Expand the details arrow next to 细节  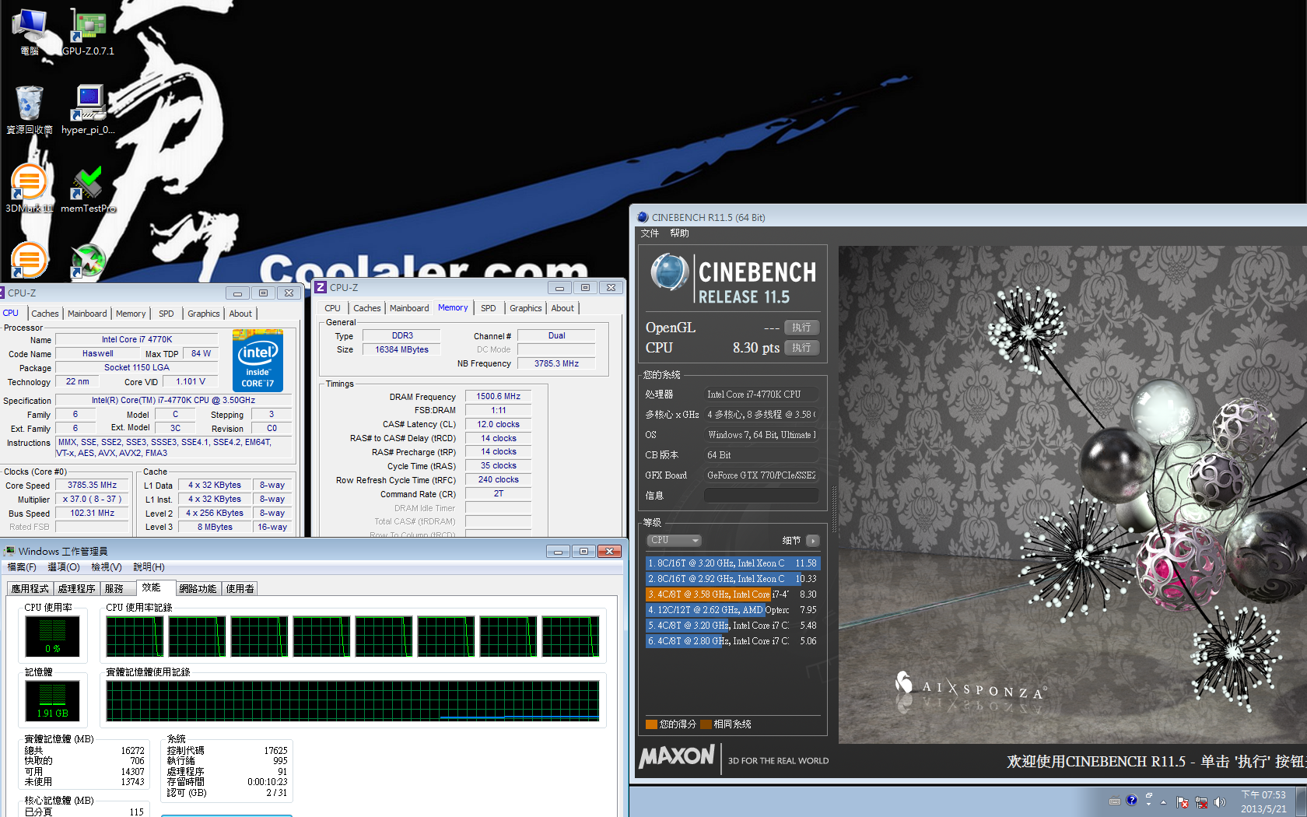[x=813, y=540]
